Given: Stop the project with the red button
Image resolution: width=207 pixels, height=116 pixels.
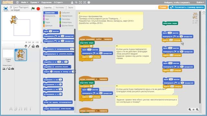Looking at the screenshot, I should 38,9.
